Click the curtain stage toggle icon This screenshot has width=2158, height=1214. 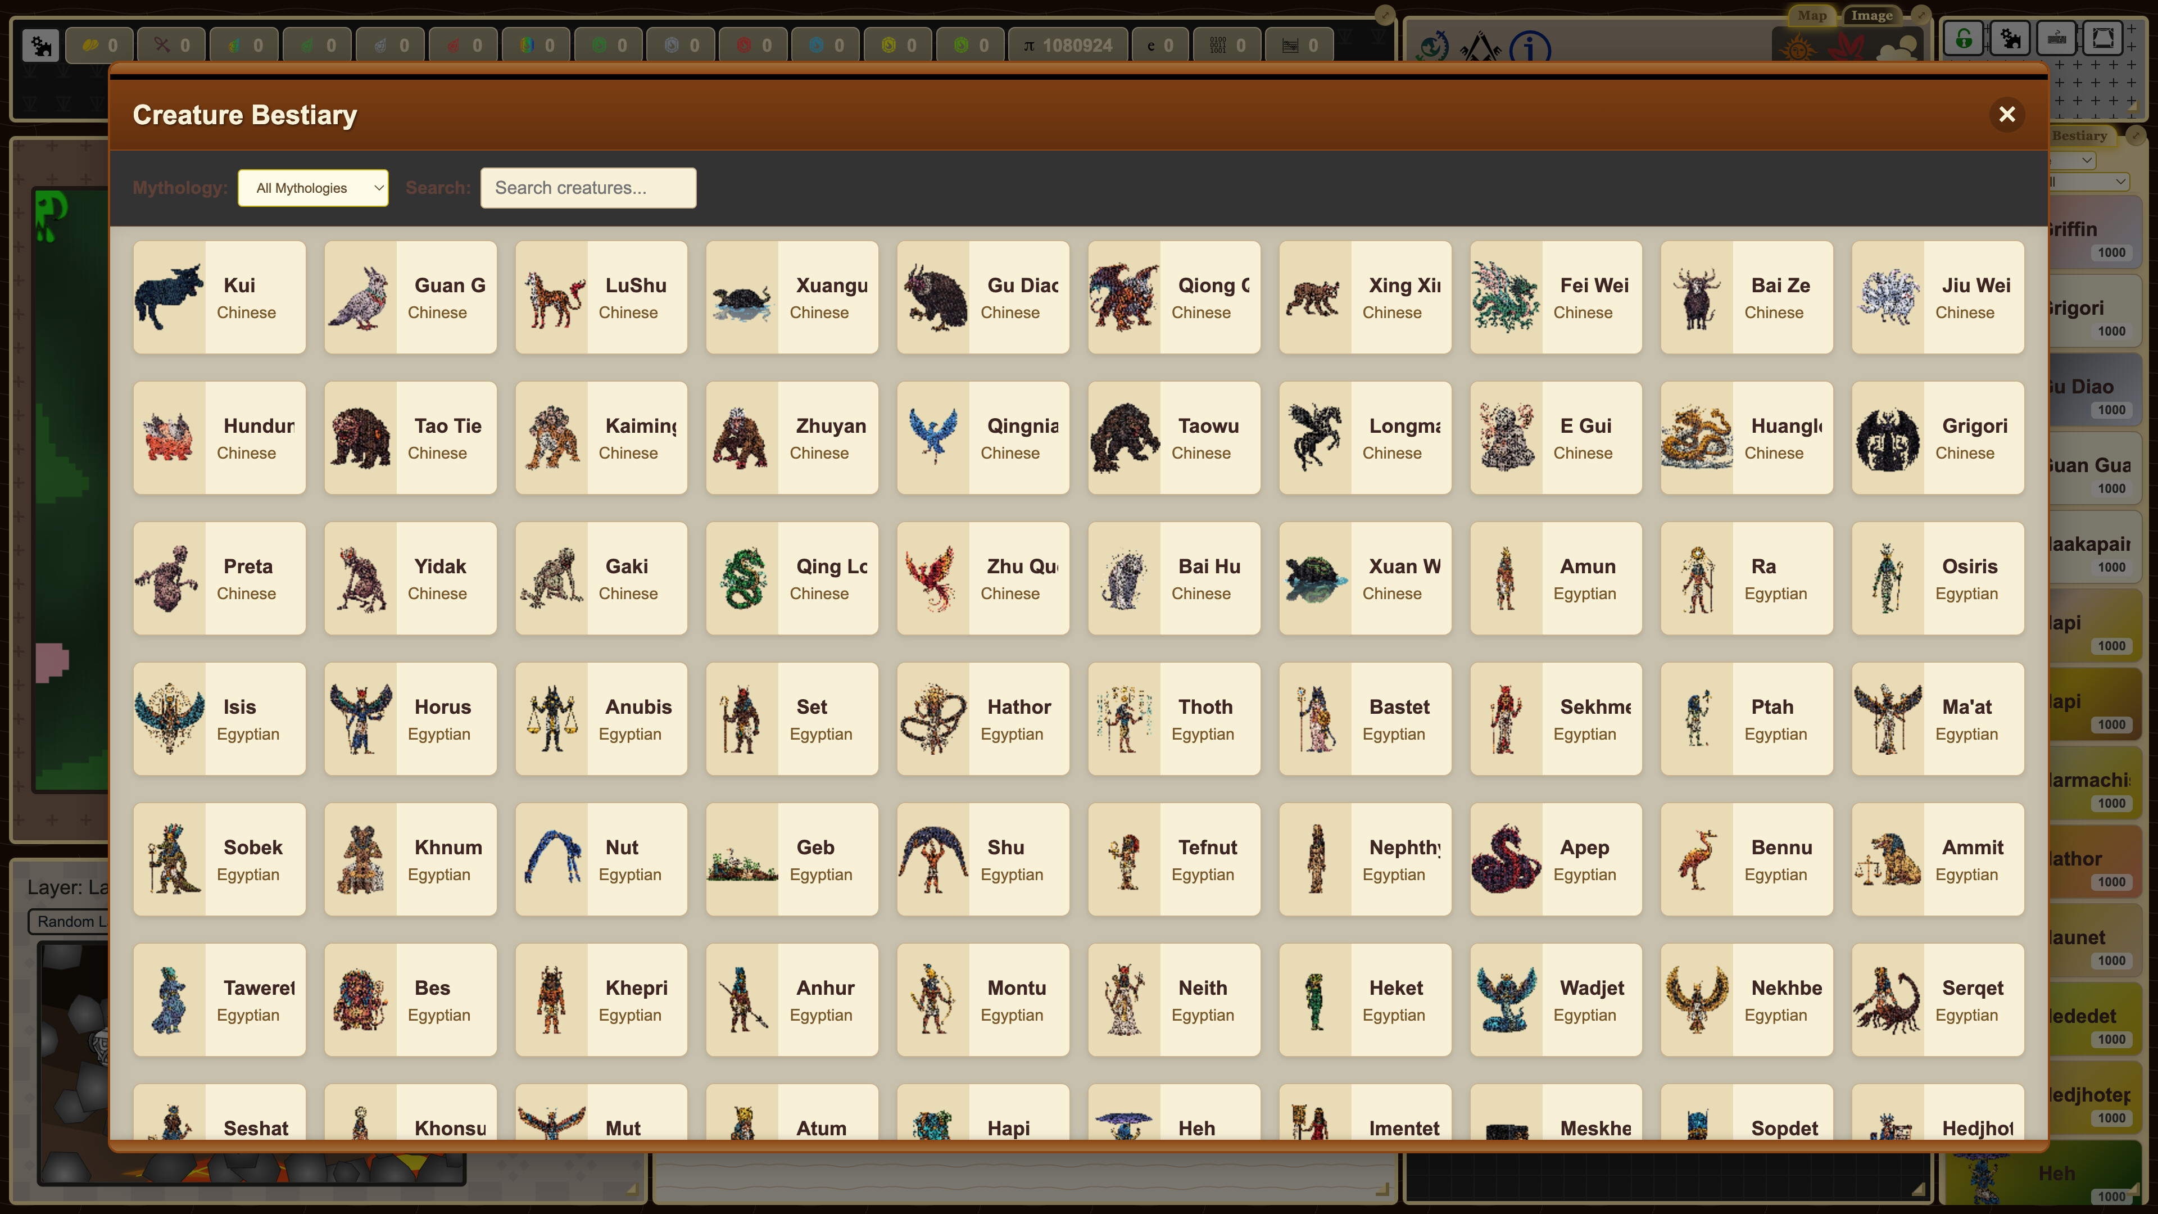click(2103, 38)
